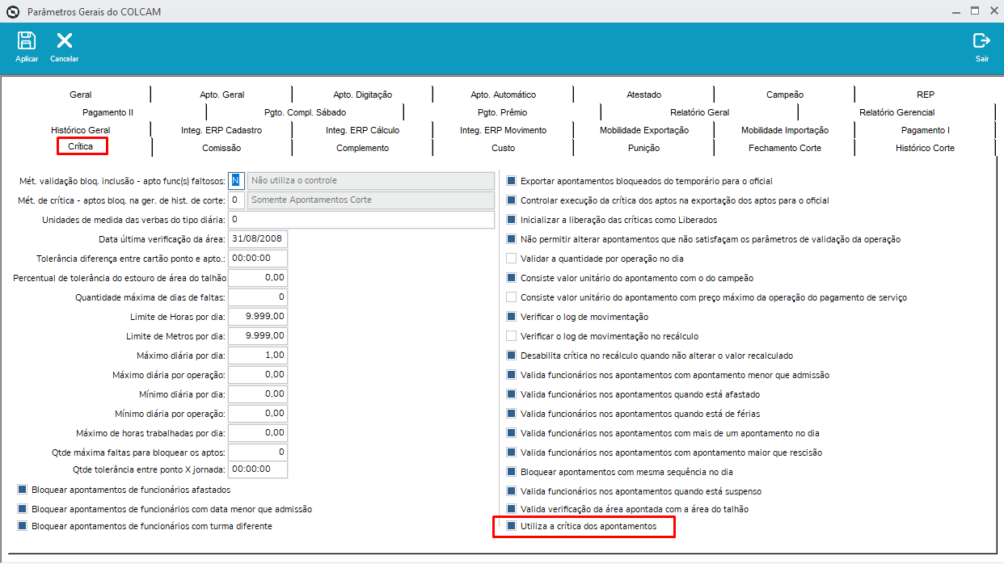Toggle Valida verificação da área apontada checkbox
Screen dimensions: 1004x564
511,509
